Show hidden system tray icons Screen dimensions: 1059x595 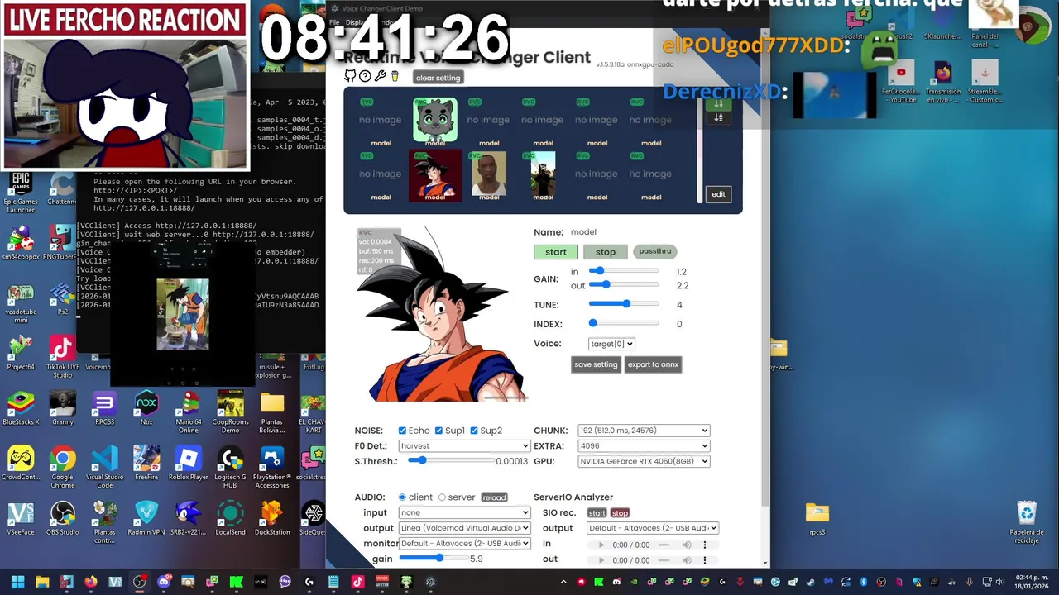point(563,582)
